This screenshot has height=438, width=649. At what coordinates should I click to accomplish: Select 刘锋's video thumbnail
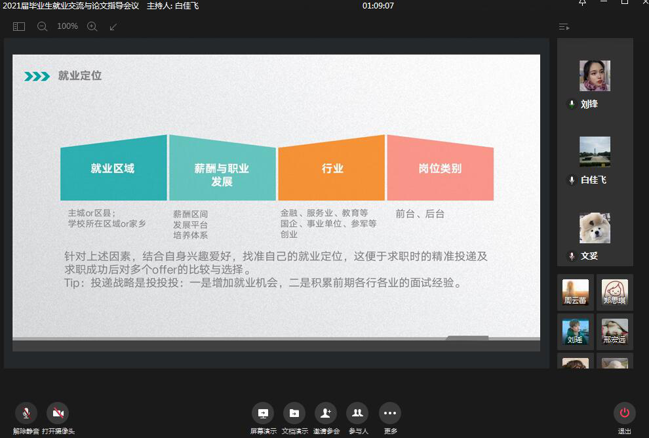pos(595,76)
